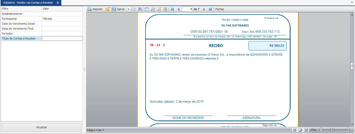Screen dimensions: 355x134
Task: Toggle page width view mode
Action: tap(294, 130)
